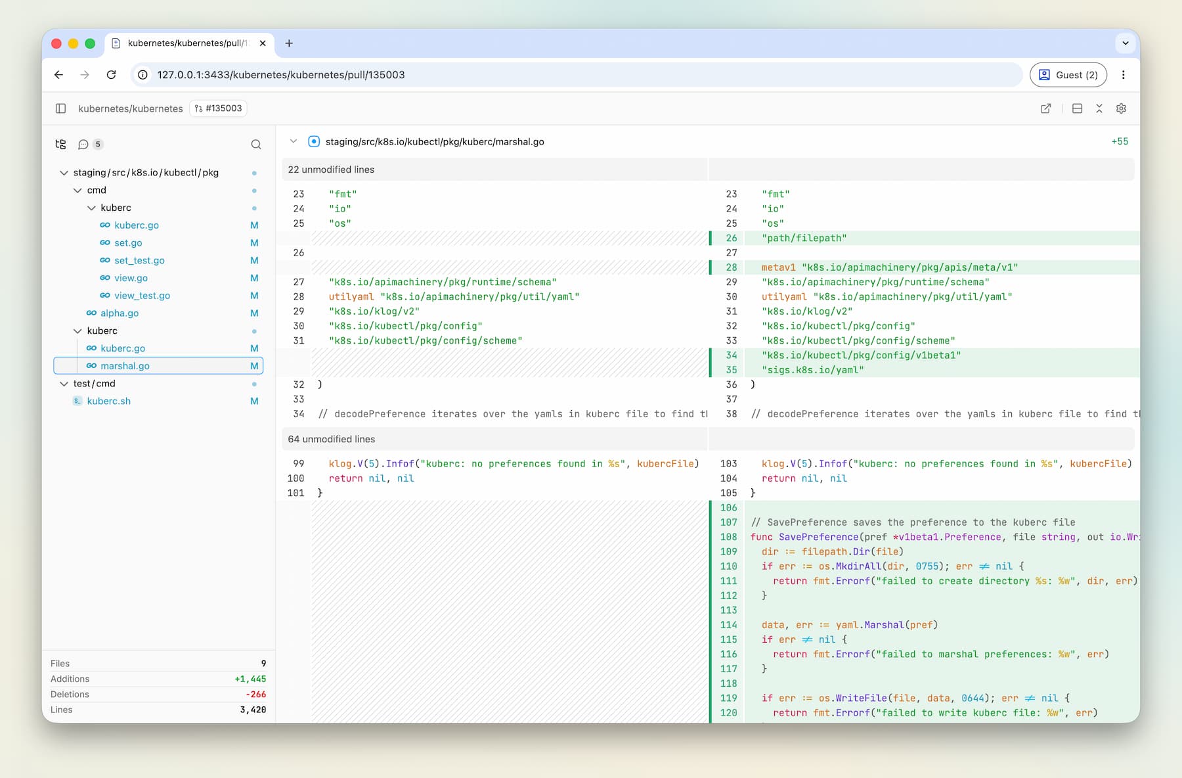This screenshot has height=778, width=1182.
Task: Open view.go in file tree
Action: (131, 278)
